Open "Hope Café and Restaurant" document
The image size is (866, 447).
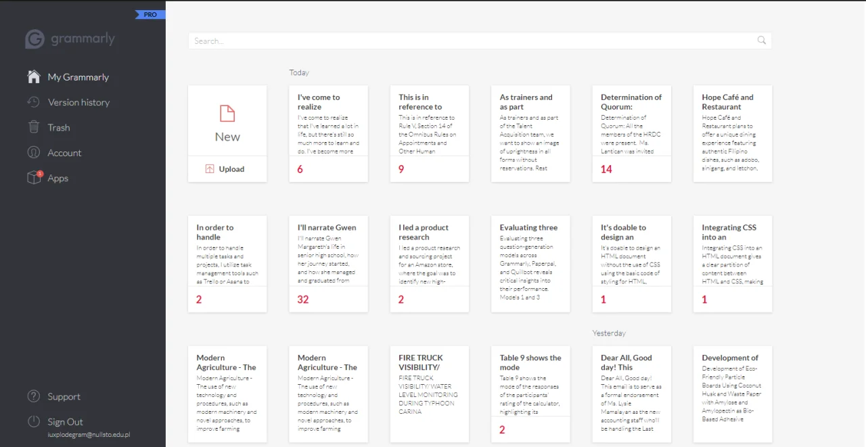(x=733, y=133)
